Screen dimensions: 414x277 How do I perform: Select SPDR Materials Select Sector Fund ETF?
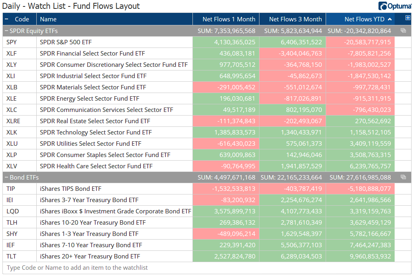93,87
